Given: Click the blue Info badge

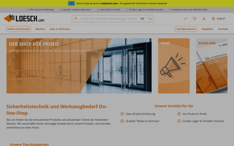Looking at the screenshot, I should [71, 3].
